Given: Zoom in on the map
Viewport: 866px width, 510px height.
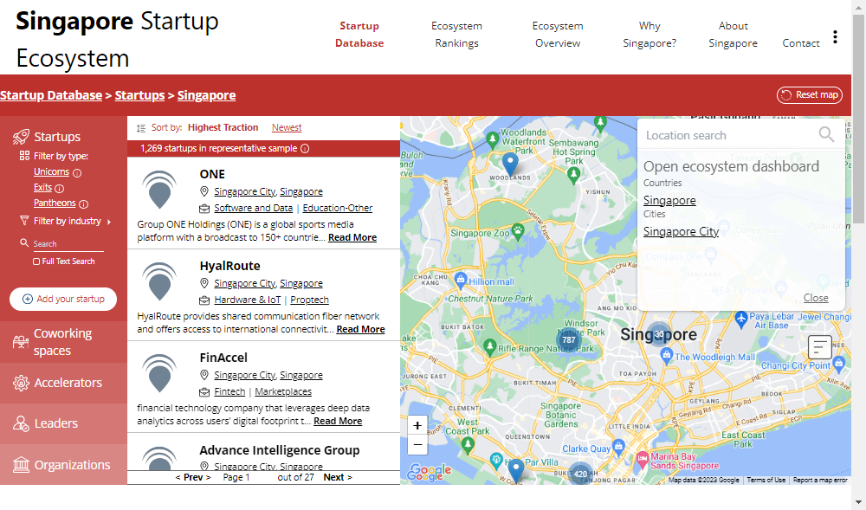Looking at the screenshot, I should 417,425.
